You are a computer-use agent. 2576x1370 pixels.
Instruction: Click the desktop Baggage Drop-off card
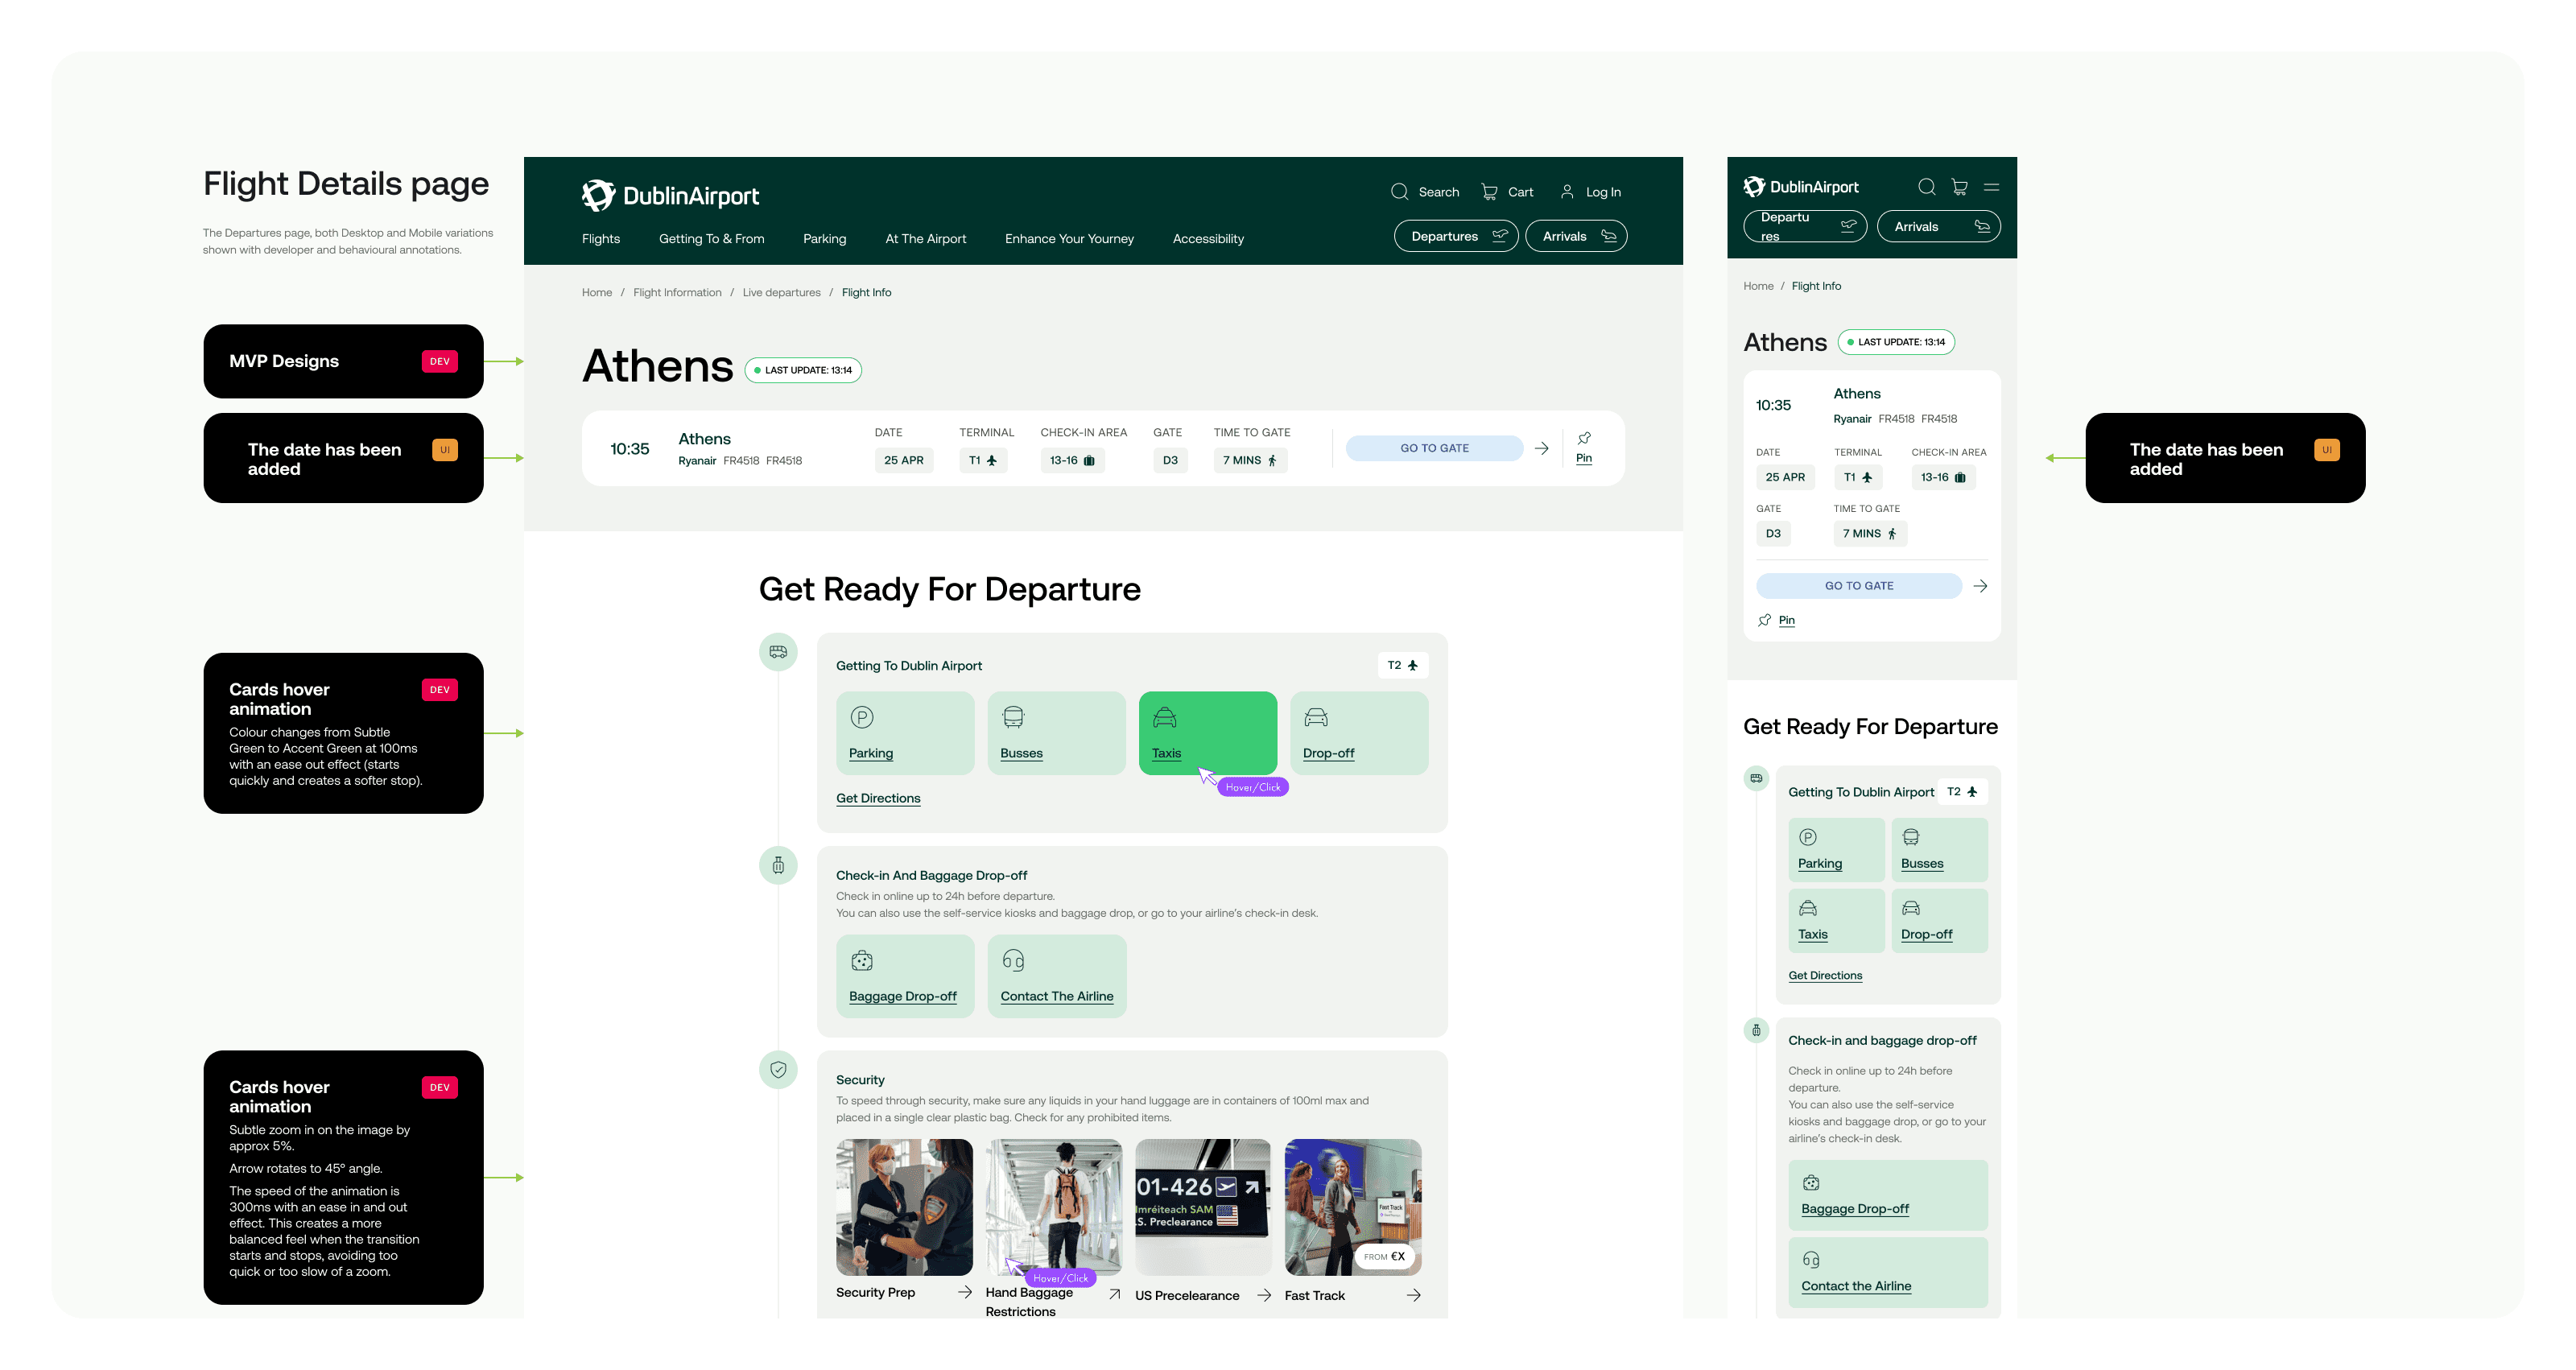pyautogui.click(x=905, y=976)
